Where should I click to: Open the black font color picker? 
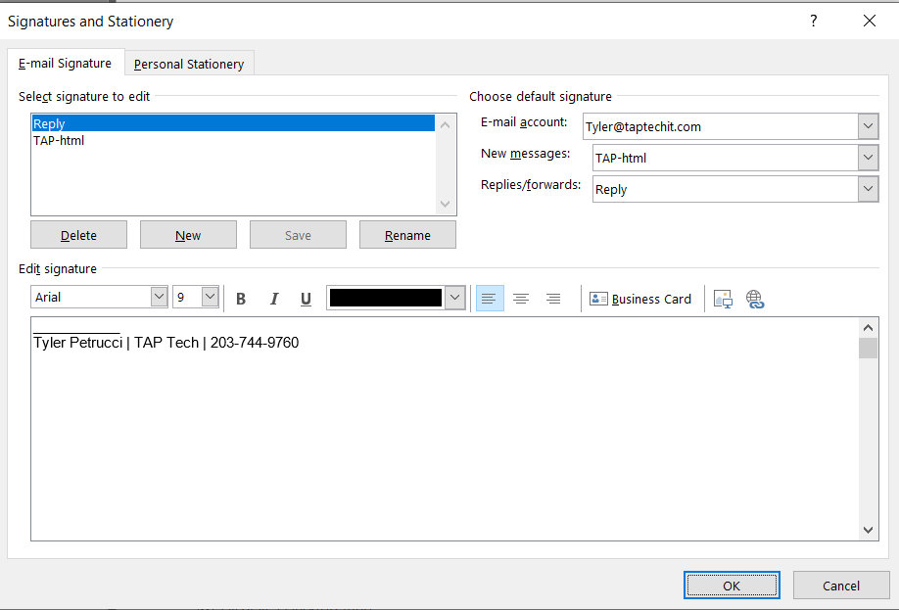[x=454, y=298]
